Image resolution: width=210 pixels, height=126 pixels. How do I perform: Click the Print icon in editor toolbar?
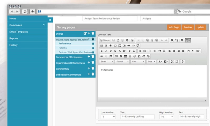pyautogui.click(x=127, y=40)
